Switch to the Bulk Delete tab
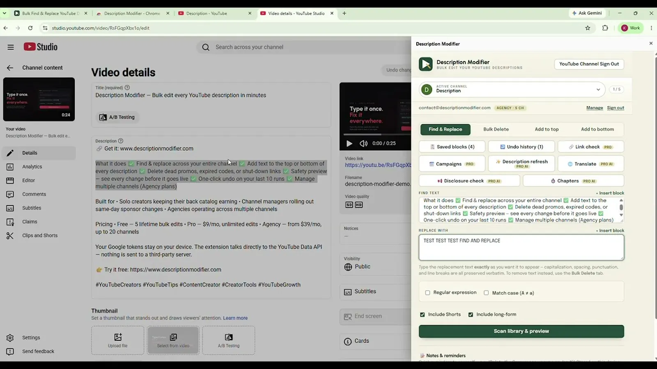This screenshot has height=369, width=657. click(496, 130)
